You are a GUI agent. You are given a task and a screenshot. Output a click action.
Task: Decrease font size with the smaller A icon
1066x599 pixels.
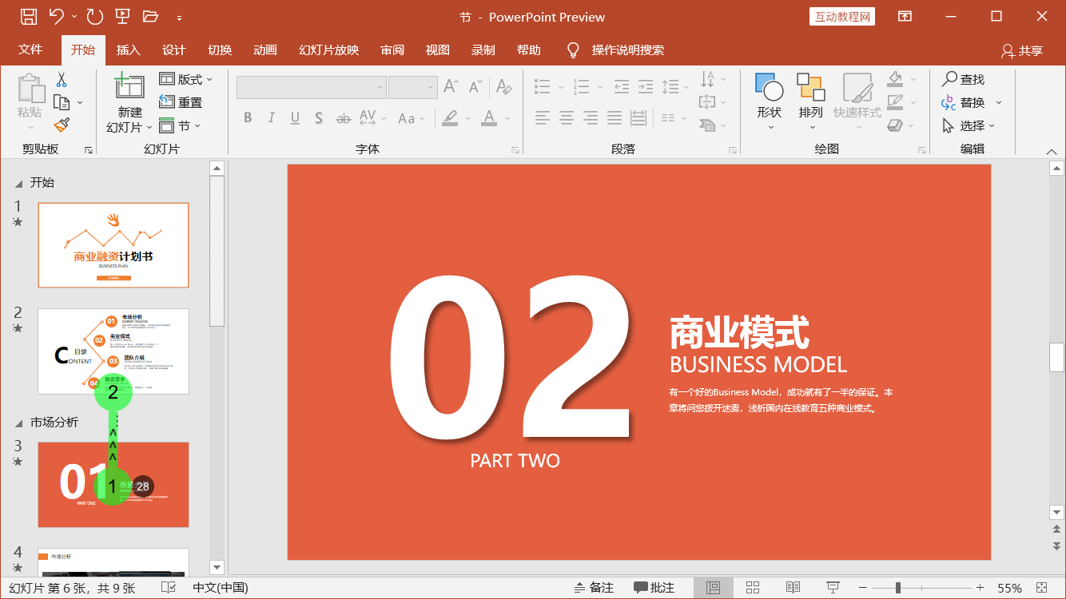475,86
